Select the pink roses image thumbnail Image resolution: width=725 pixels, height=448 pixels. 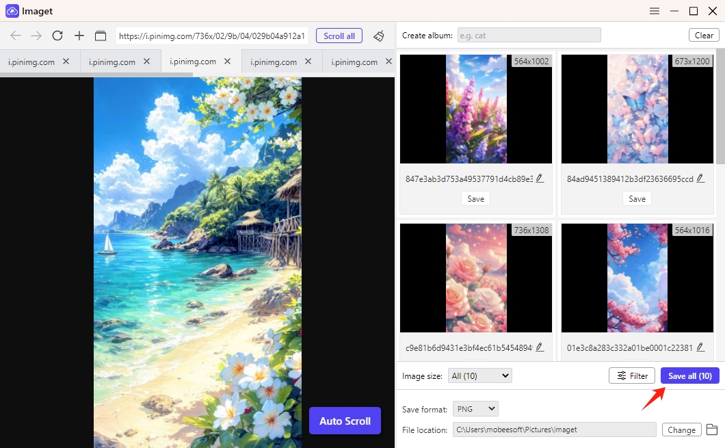(x=475, y=278)
